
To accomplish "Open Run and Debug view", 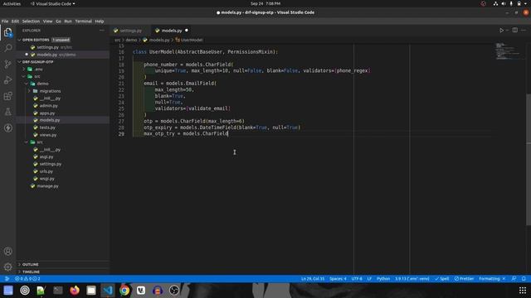I will pyautogui.click(x=7, y=80).
